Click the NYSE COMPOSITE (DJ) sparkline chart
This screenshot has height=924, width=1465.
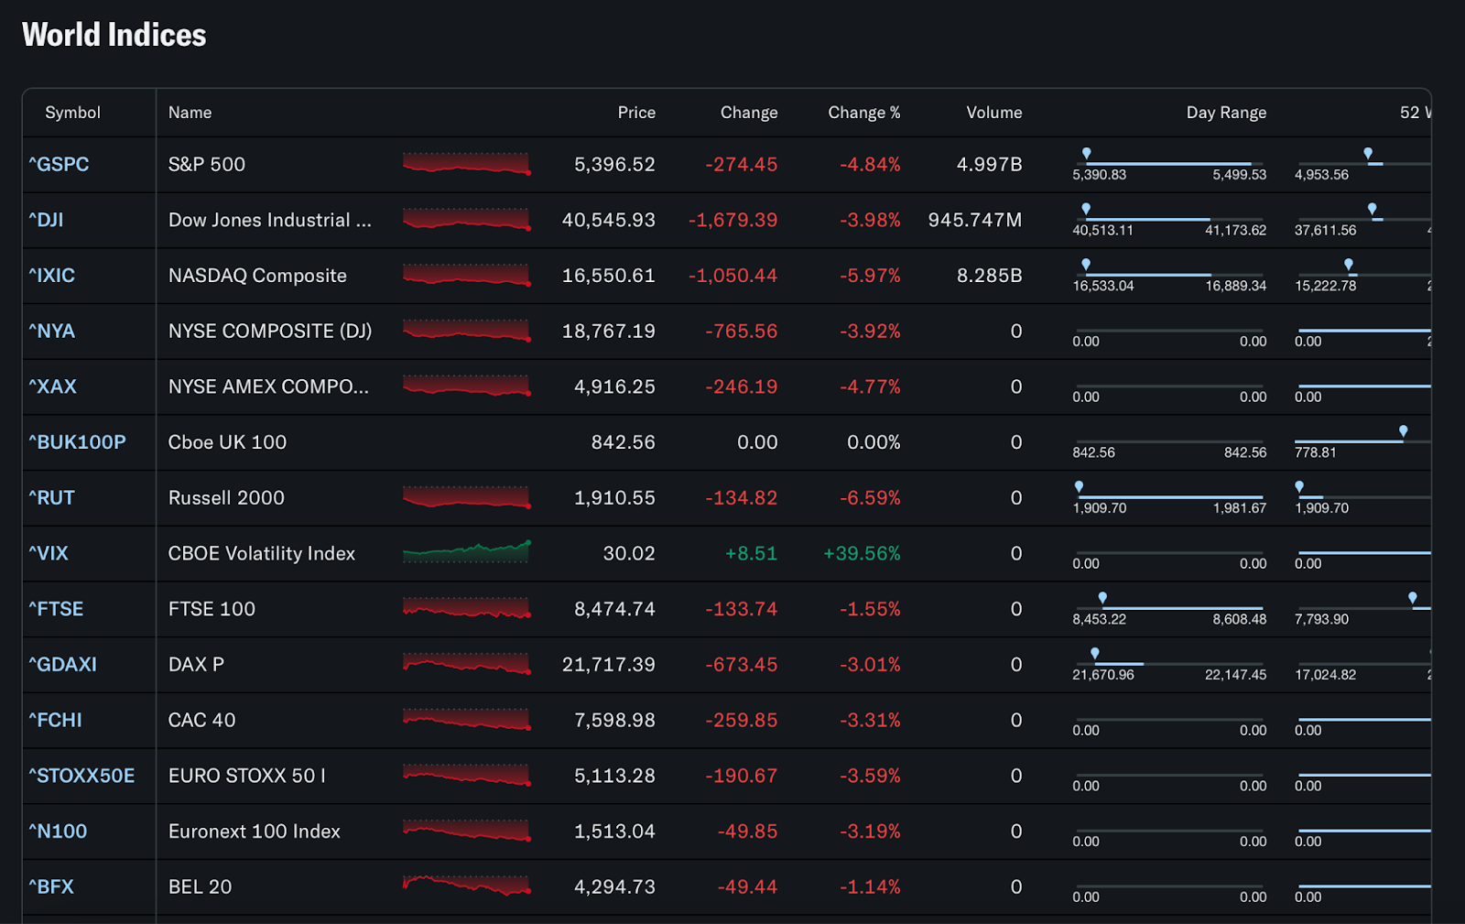click(x=467, y=331)
